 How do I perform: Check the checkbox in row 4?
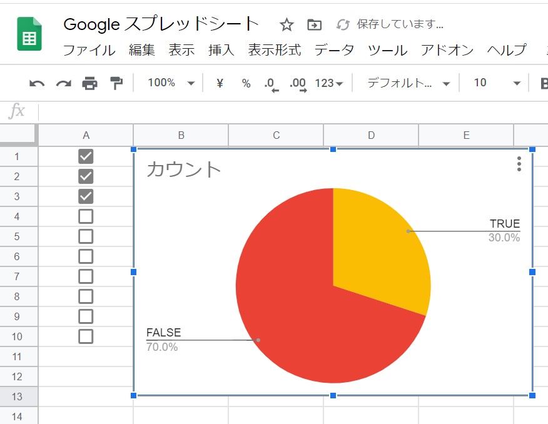click(x=86, y=216)
